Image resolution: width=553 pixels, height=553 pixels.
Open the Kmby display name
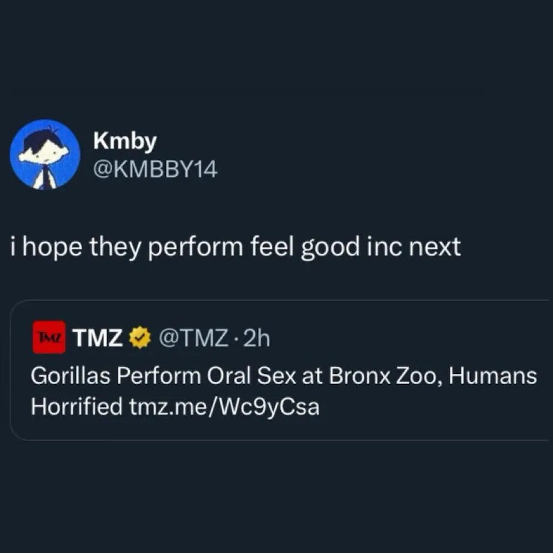pyautogui.click(x=125, y=141)
